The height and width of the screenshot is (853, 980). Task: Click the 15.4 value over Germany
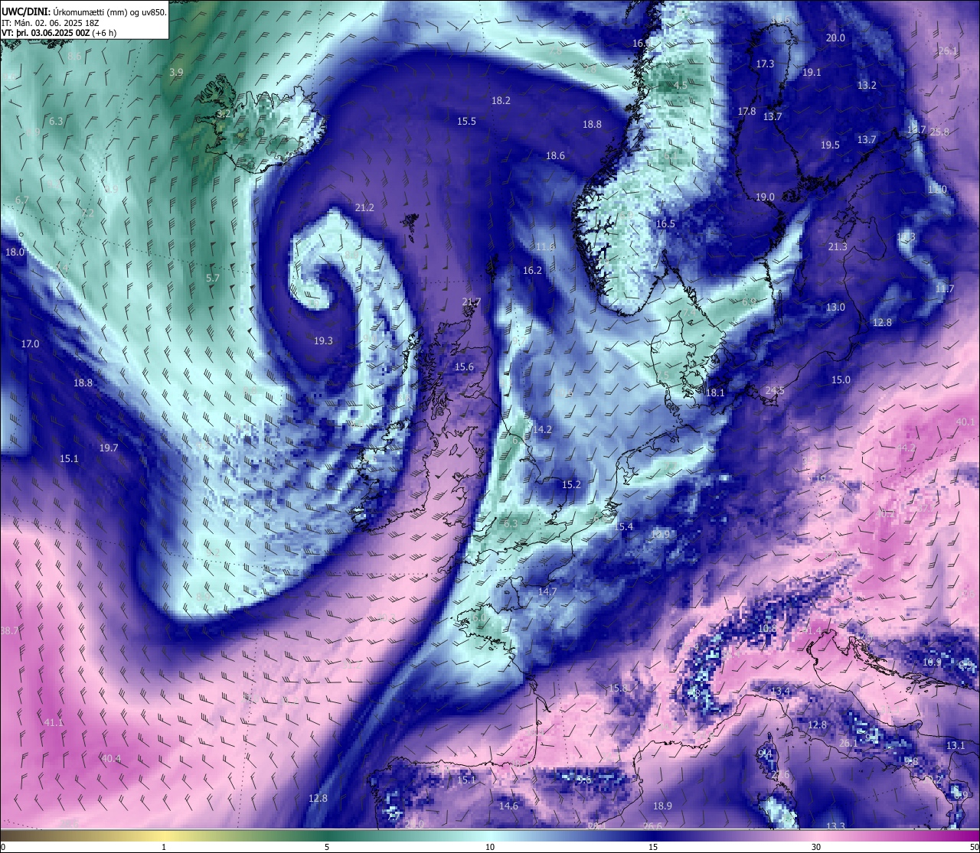pos(624,526)
